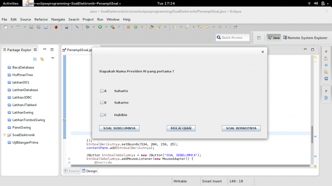The height and width of the screenshot is (186, 332).
Task: Click the Wi-Fi network icon in top bar
Action: [309, 3]
